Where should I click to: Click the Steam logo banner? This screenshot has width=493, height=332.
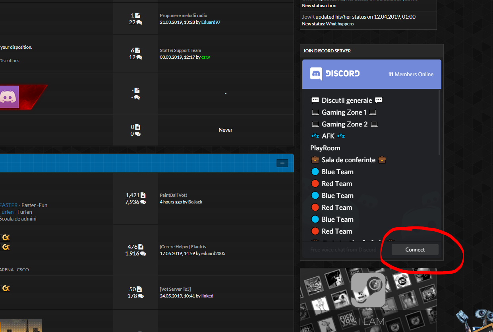[x=368, y=299]
